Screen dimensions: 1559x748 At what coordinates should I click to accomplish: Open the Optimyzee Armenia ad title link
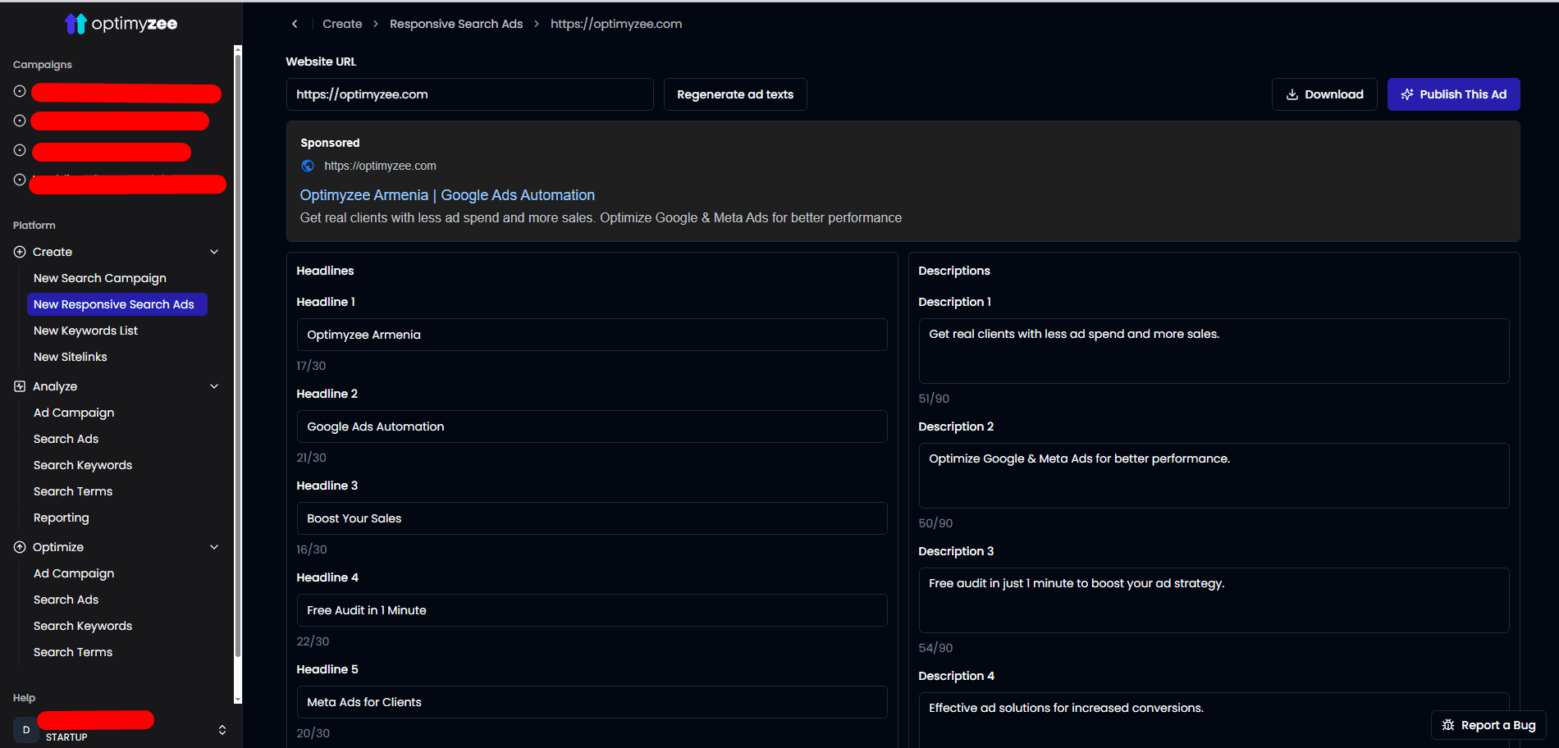pyautogui.click(x=447, y=194)
